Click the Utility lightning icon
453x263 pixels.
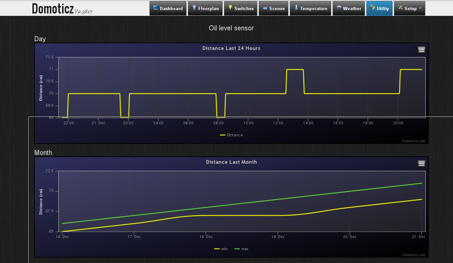click(372, 8)
